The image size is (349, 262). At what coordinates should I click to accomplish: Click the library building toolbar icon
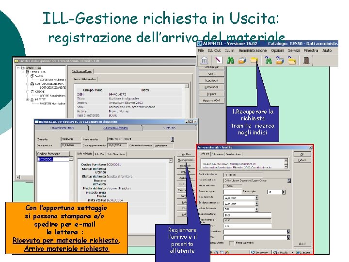coord(204,60)
